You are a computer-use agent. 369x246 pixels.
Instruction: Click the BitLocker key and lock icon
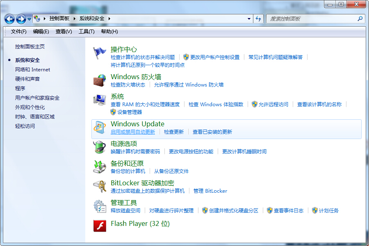point(100,187)
